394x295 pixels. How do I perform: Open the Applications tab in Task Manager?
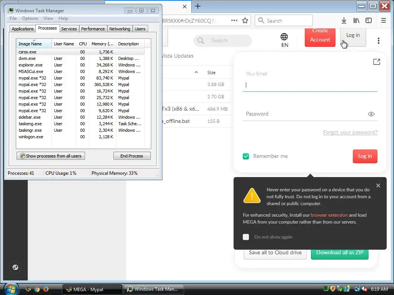coord(23,29)
